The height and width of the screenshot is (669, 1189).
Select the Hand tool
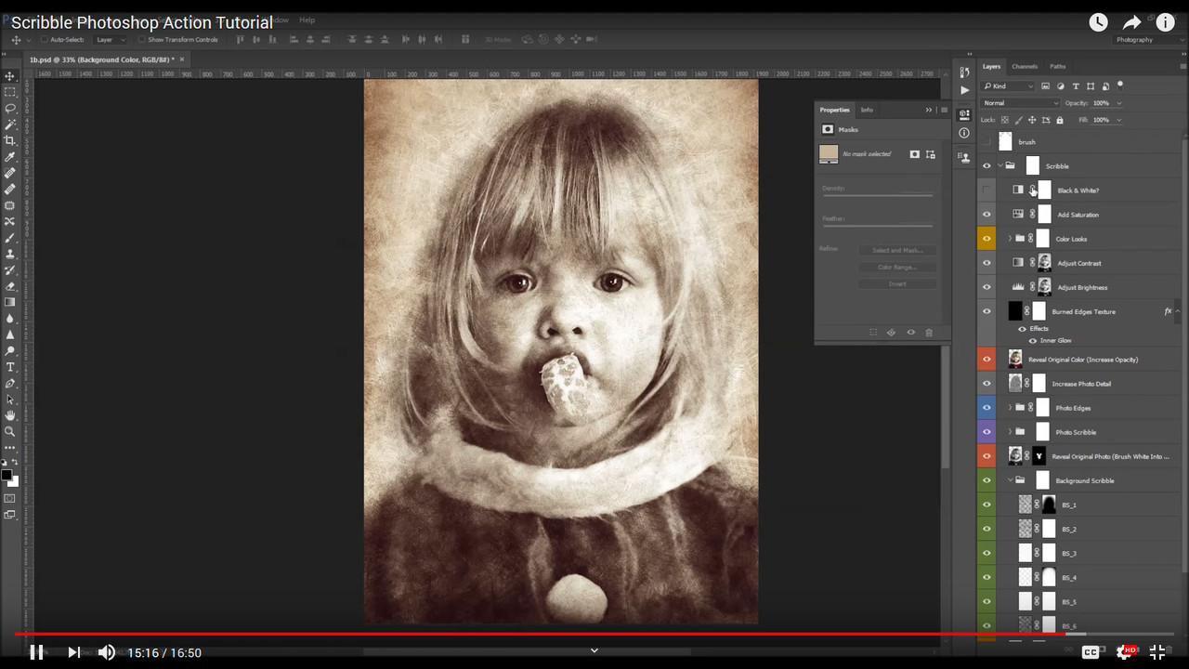(10, 413)
